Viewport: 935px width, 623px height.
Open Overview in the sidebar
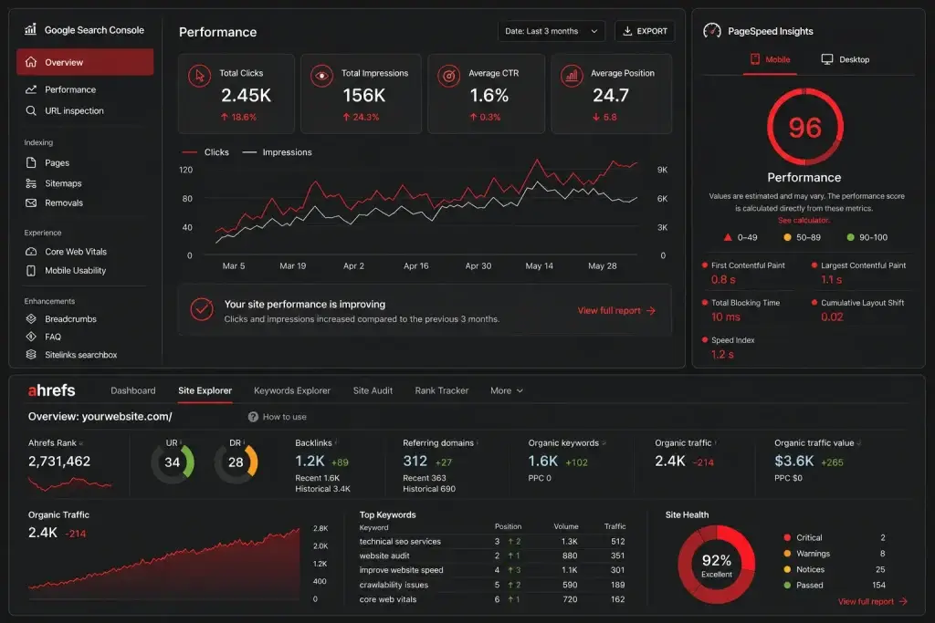tap(85, 62)
